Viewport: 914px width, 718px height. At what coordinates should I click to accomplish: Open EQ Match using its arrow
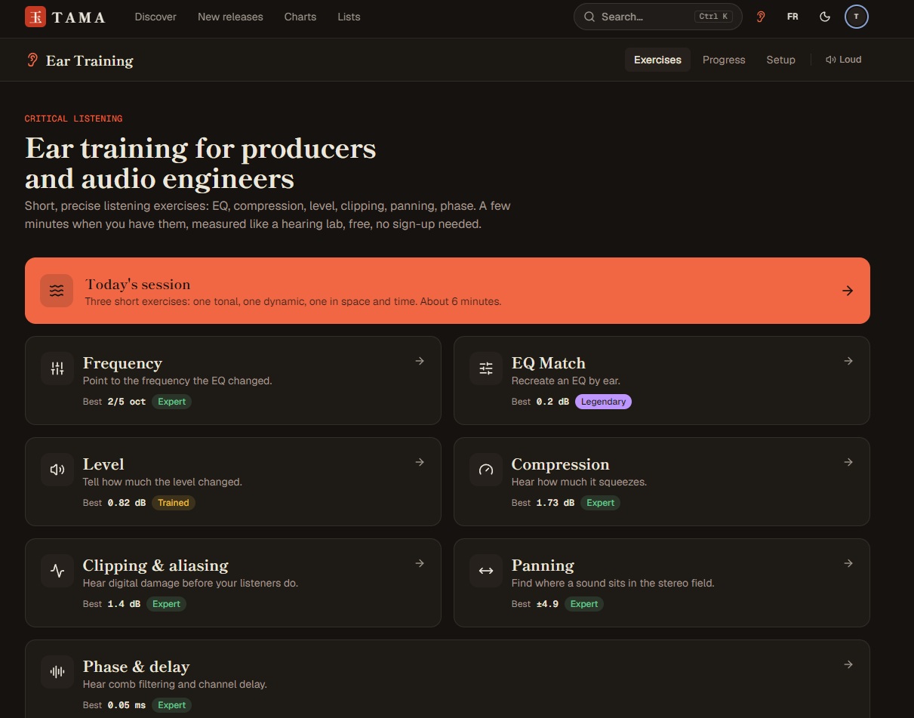coord(848,361)
